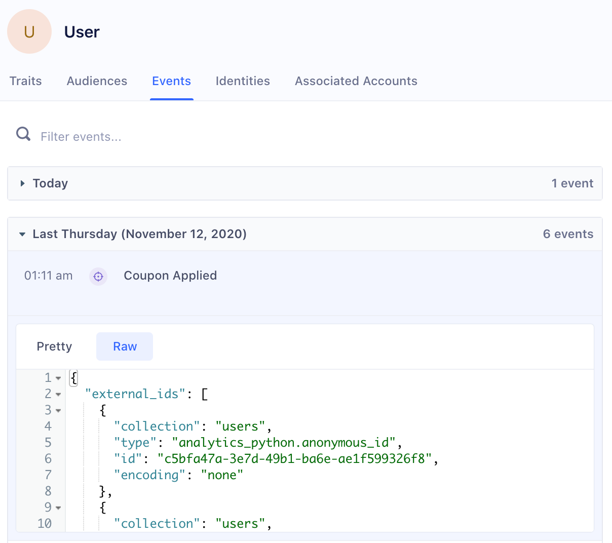Switch to the Identities tab
Viewport: 612px width, 543px height.
(x=243, y=81)
